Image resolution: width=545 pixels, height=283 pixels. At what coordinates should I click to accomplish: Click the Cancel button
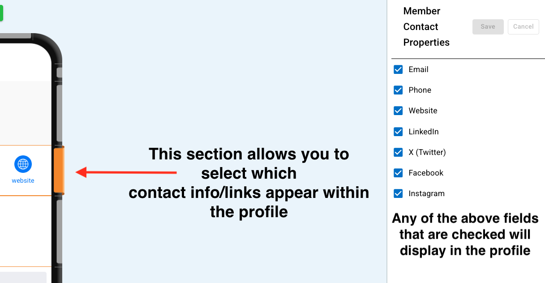tap(523, 27)
